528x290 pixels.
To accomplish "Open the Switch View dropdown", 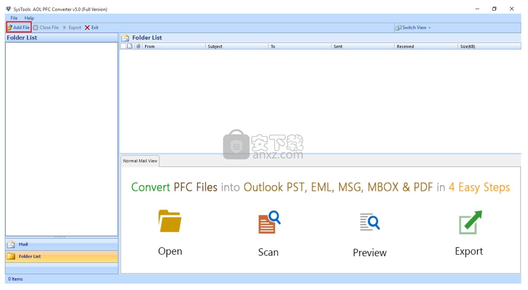I will tap(413, 28).
